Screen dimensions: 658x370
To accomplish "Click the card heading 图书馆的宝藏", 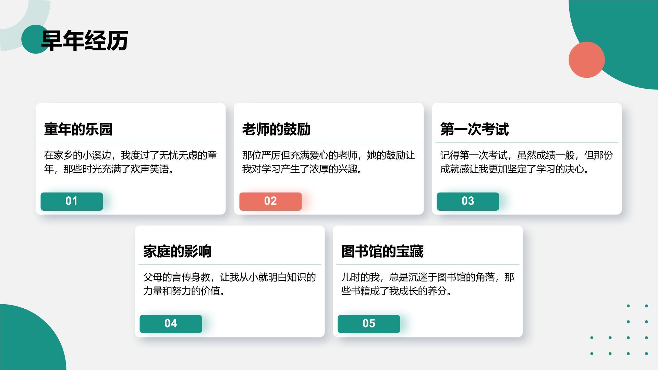I will (x=382, y=251).
